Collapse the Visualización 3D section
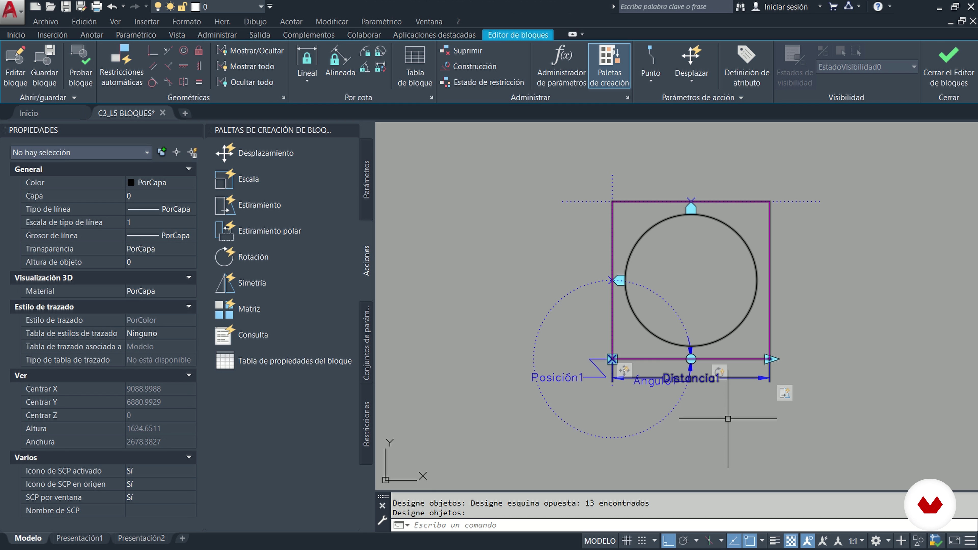The width and height of the screenshot is (978, 550). point(189,278)
